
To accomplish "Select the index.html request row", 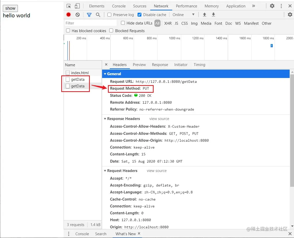I will (x=83, y=73).
